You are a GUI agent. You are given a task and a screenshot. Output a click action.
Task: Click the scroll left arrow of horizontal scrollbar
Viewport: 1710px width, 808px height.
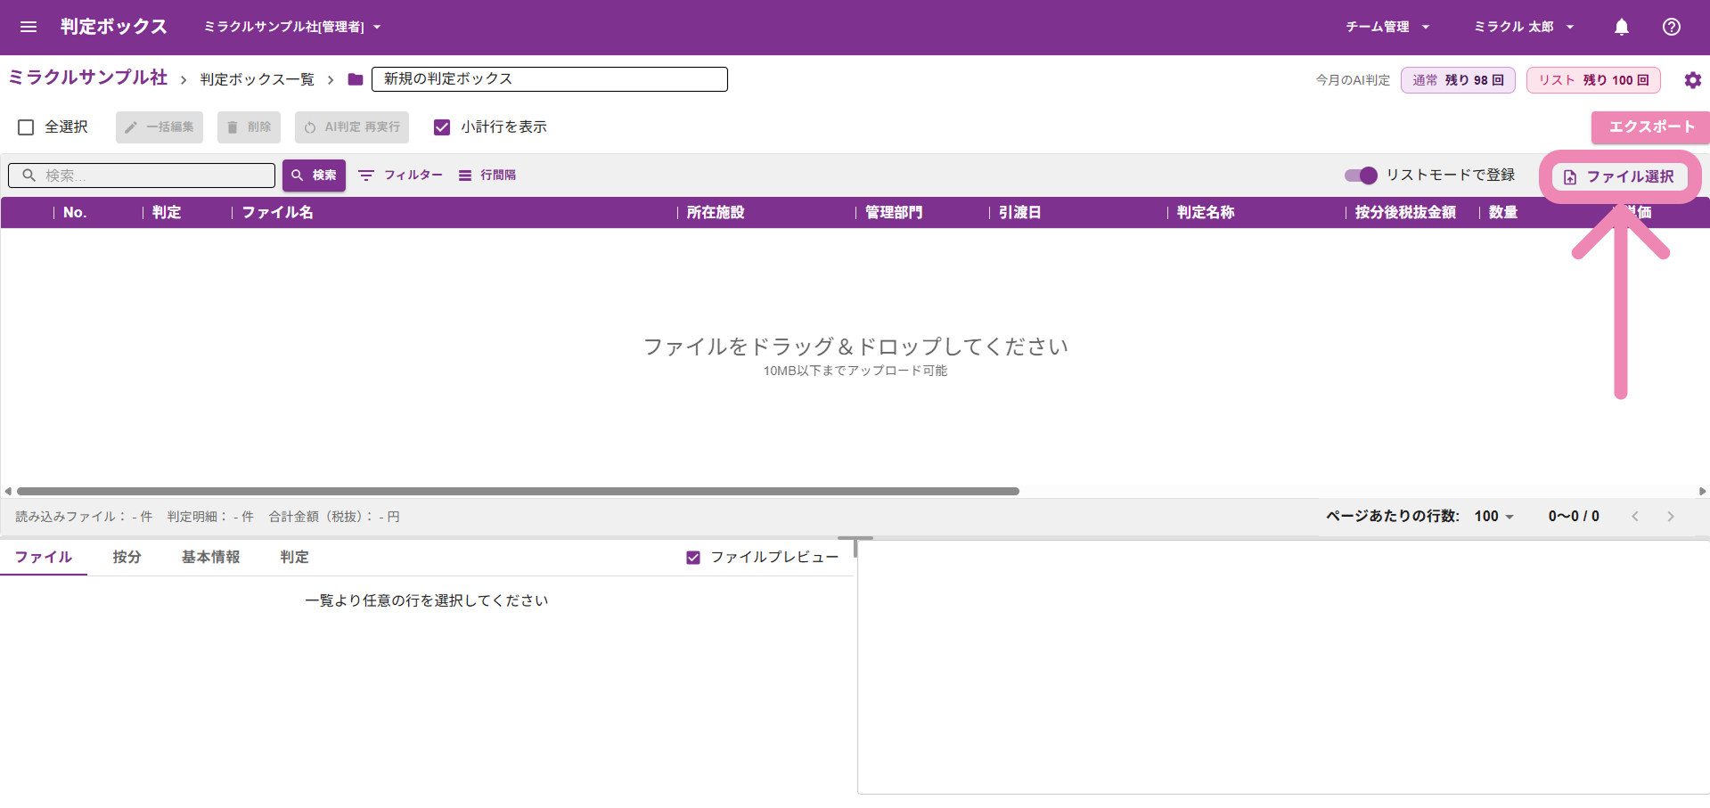coord(8,491)
